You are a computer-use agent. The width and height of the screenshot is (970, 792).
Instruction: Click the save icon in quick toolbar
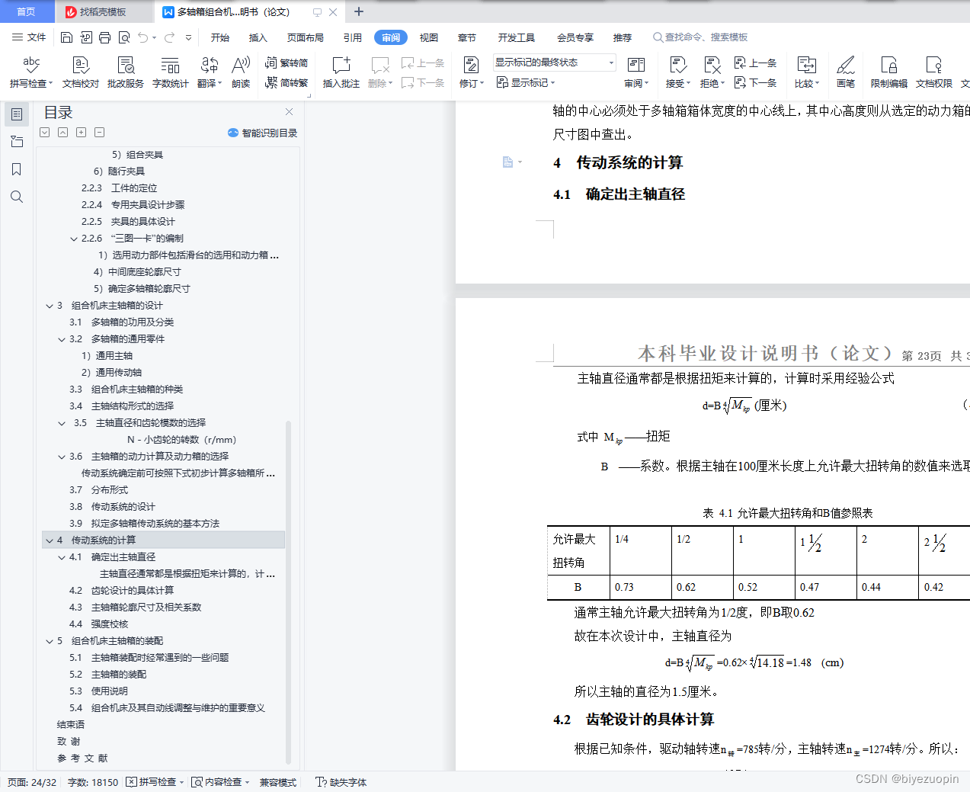pyautogui.click(x=66, y=37)
